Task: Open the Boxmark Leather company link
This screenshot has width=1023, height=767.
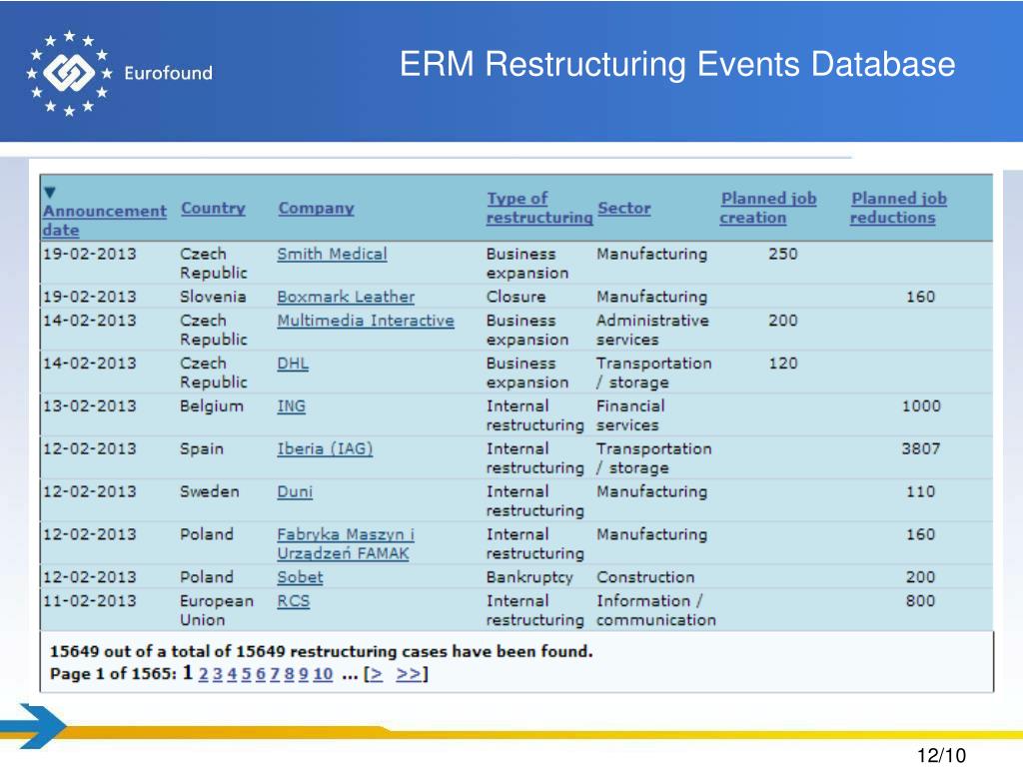Action: (x=346, y=297)
